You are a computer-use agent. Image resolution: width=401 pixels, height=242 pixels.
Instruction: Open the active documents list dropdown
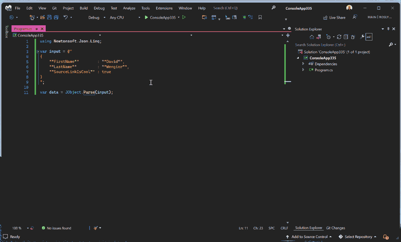click(x=284, y=29)
